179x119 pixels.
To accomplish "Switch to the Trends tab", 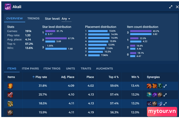I will (33, 18).
